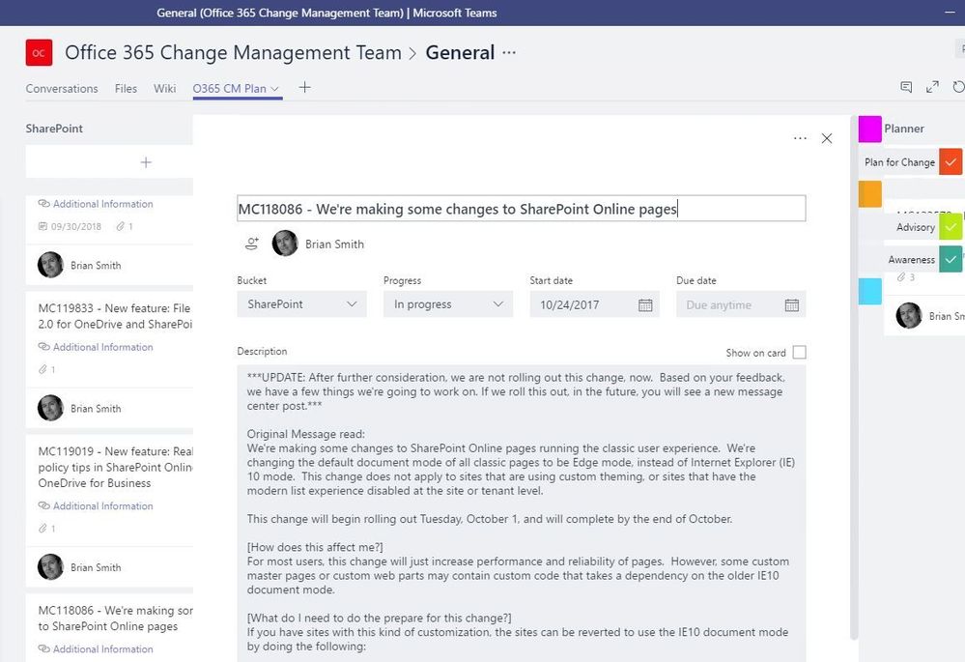Screen dimensions: 965x662
Task: Click the Planner bucket column header
Action: click(x=904, y=129)
